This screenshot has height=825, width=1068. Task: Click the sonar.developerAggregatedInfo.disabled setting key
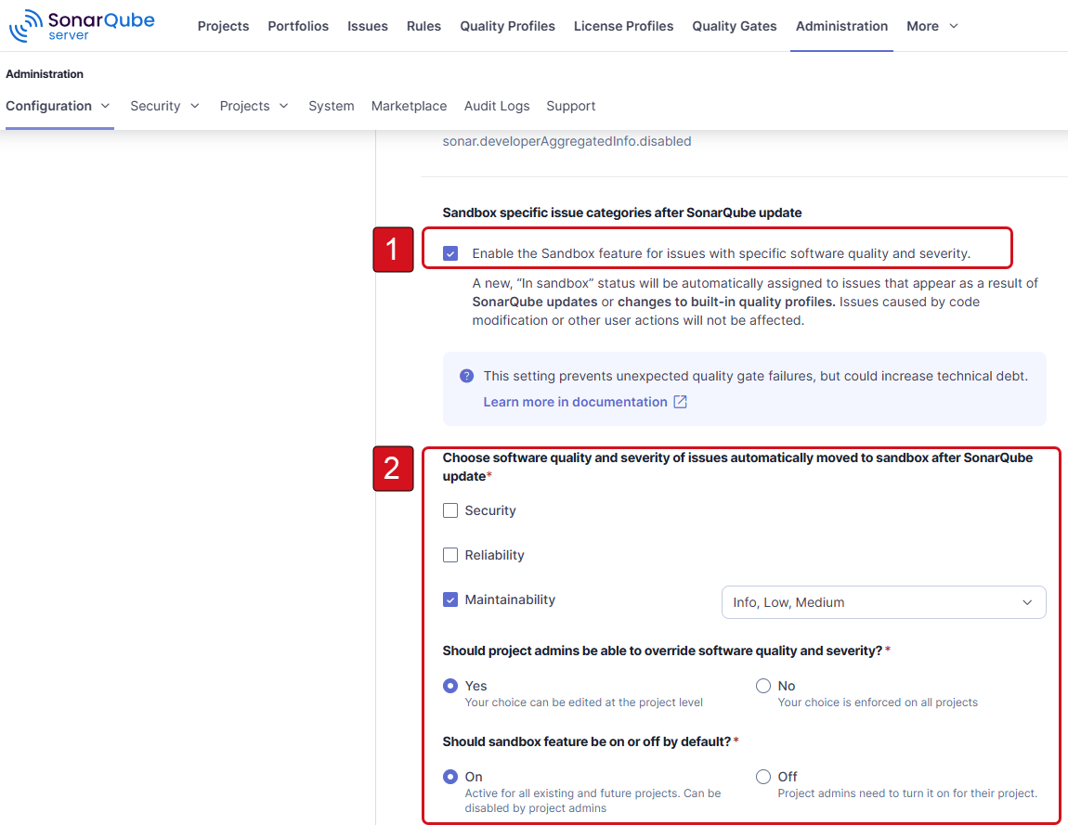[x=566, y=141]
